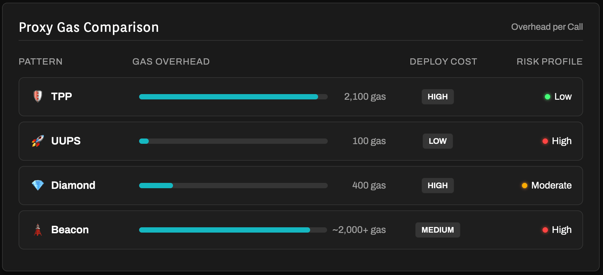This screenshot has width=603, height=275.
Task: Click the shield icon beside TPP
Action: (38, 96)
